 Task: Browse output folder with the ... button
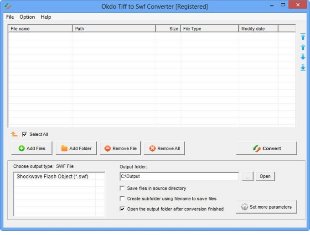248,176
